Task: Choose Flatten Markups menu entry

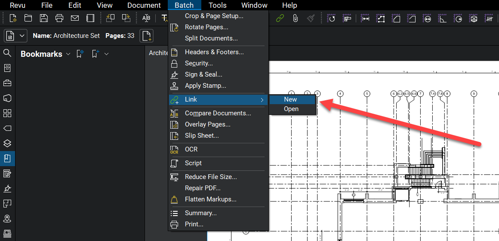Action: [219, 199]
